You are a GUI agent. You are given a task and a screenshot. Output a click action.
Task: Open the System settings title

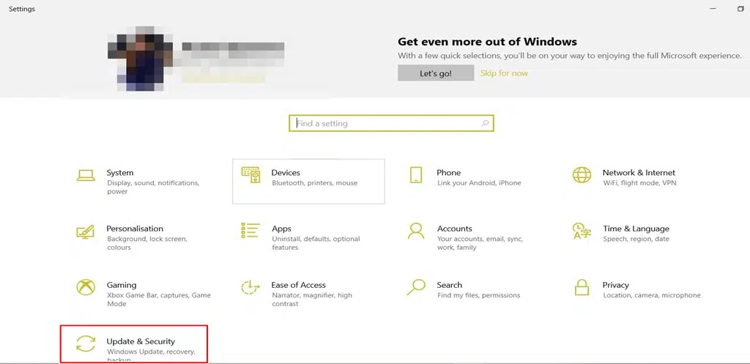(120, 173)
